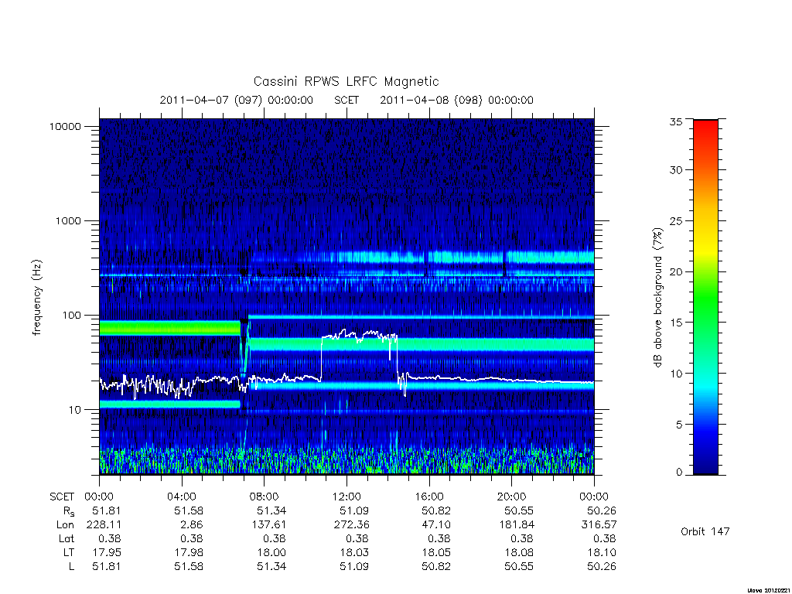Click the '20:00' time tick label
This screenshot has width=792, height=594.
(512, 497)
